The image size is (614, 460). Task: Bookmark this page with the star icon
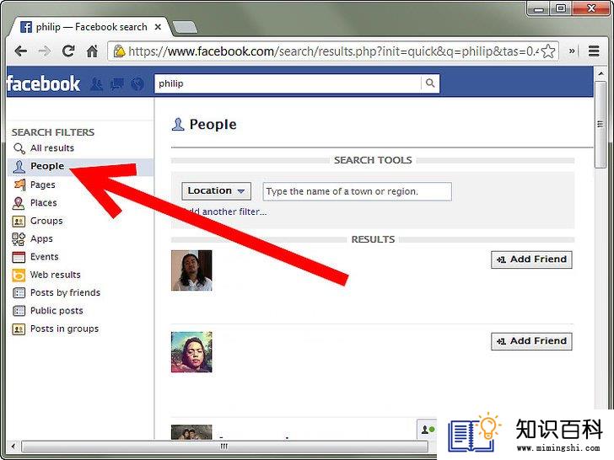[548, 51]
